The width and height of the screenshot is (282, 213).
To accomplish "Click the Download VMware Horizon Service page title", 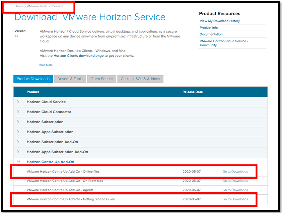I will click(90, 17).
